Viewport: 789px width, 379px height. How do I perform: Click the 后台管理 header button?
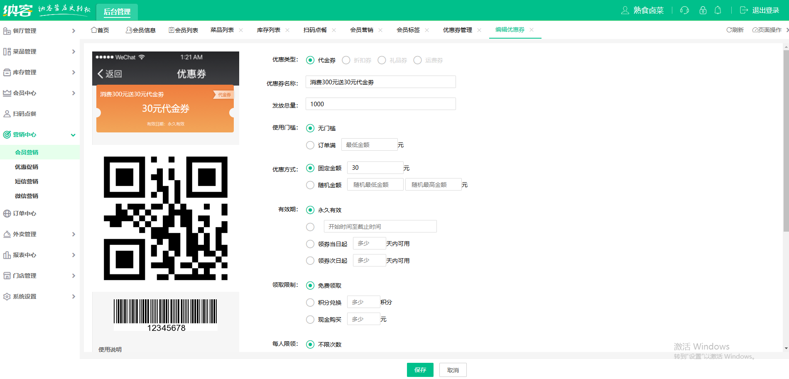117,12
